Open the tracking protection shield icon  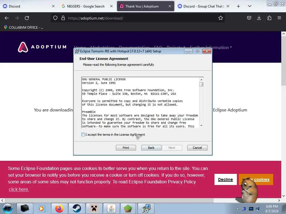(x=55, y=18)
